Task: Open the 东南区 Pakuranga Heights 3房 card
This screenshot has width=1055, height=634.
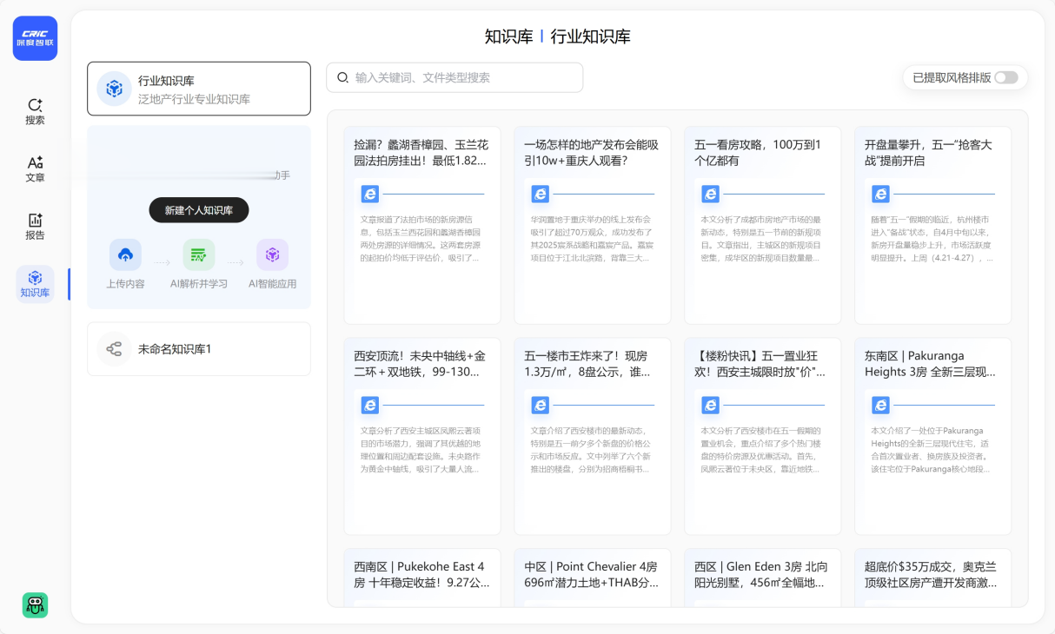Action: tap(932, 436)
